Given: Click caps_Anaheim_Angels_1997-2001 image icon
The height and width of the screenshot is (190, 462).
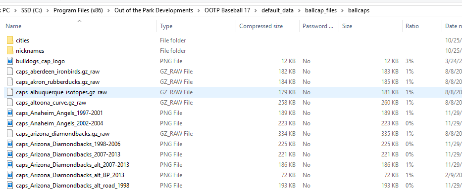Looking at the screenshot, I should [10, 113].
